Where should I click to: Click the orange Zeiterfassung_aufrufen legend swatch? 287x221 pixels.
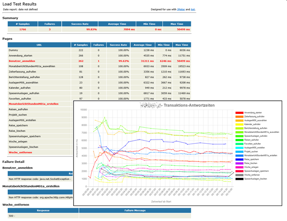(x=240, y=117)
